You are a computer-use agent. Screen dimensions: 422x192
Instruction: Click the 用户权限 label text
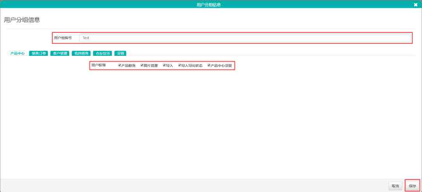pos(98,65)
